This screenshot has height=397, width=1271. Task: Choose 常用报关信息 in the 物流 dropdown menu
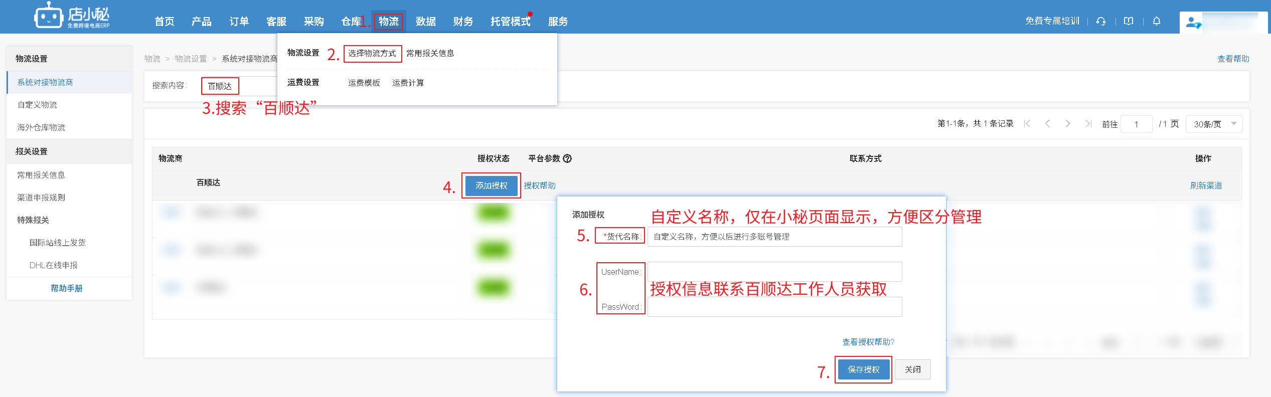430,53
